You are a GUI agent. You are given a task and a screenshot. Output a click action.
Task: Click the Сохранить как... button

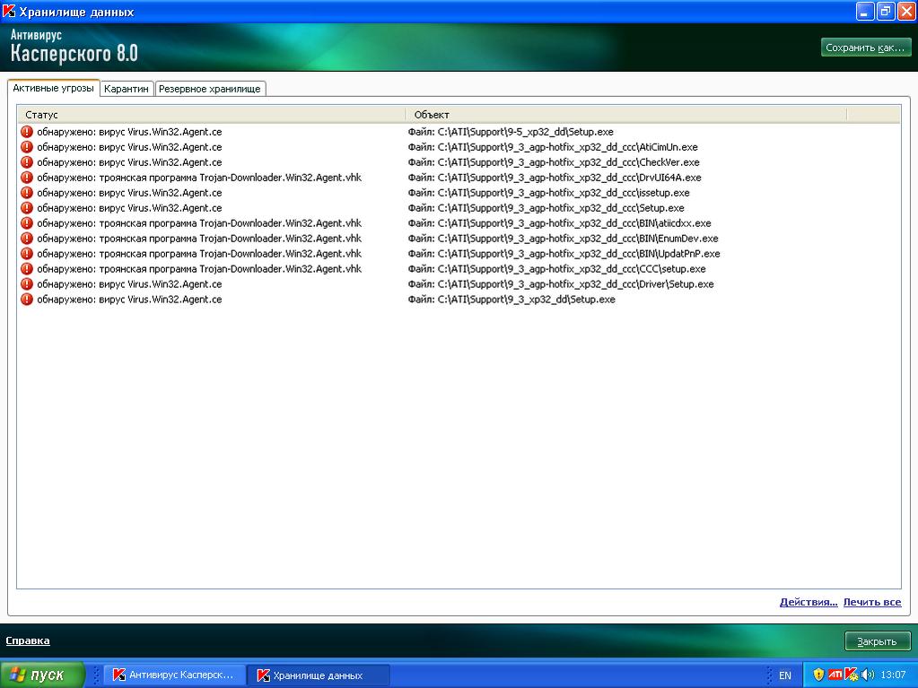point(866,48)
